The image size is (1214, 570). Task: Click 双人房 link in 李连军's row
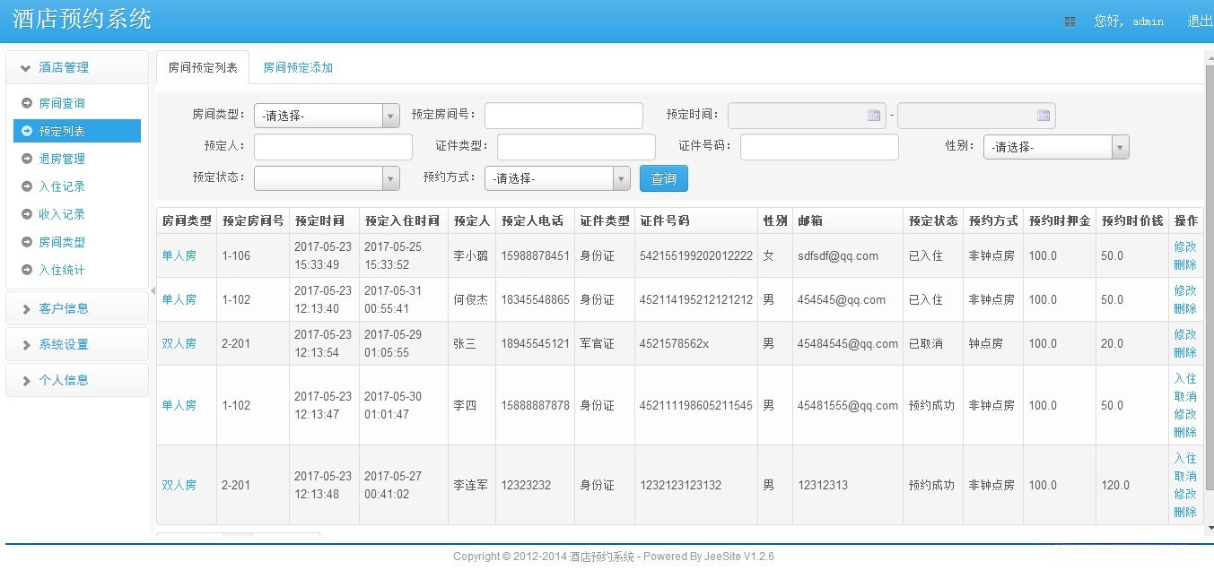[x=179, y=485]
